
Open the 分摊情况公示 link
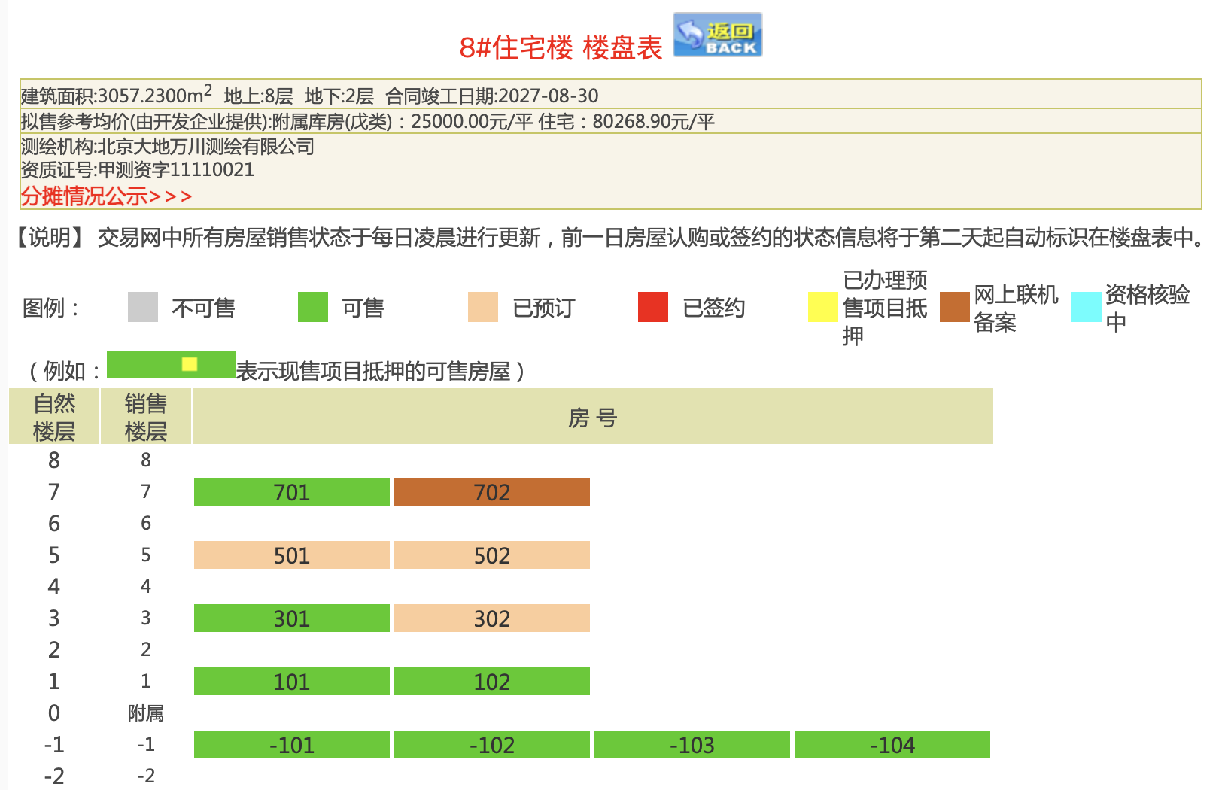(x=106, y=196)
